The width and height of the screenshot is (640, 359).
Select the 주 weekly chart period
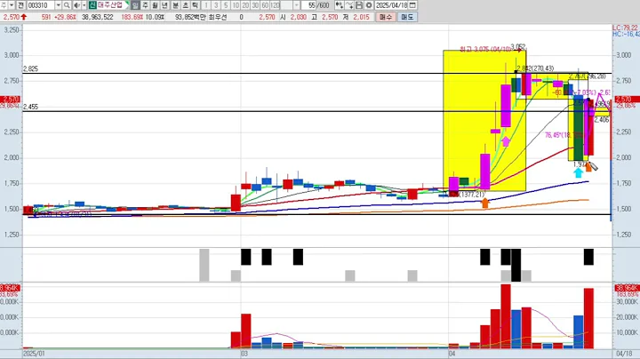tap(145, 5)
